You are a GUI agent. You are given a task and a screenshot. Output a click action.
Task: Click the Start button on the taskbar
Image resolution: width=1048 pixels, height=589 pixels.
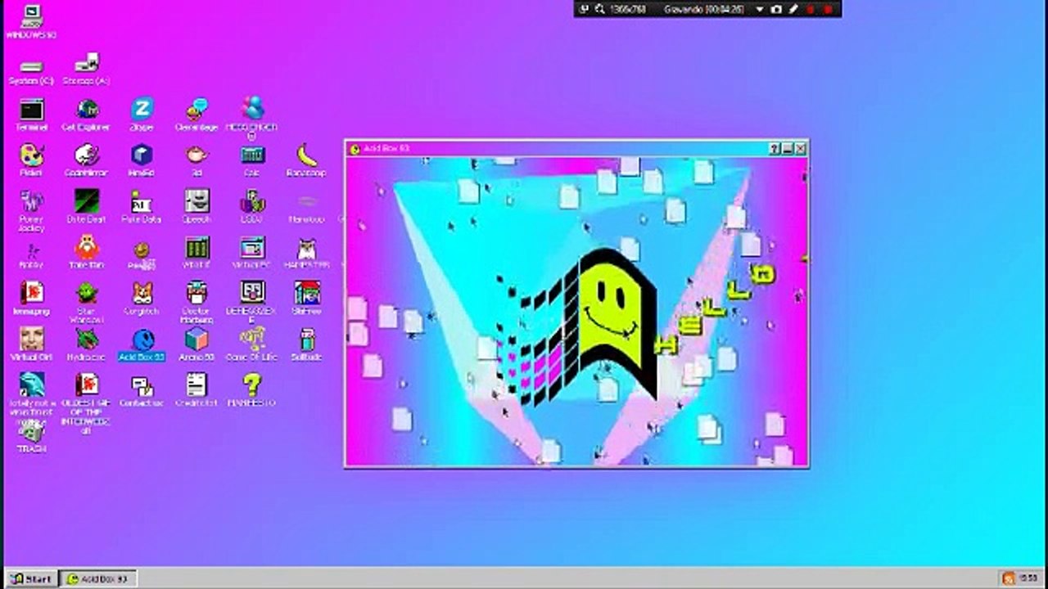(30, 579)
